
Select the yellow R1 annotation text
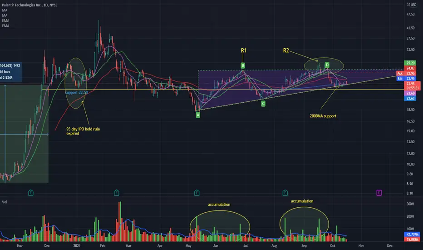click(x=244, y=50)
